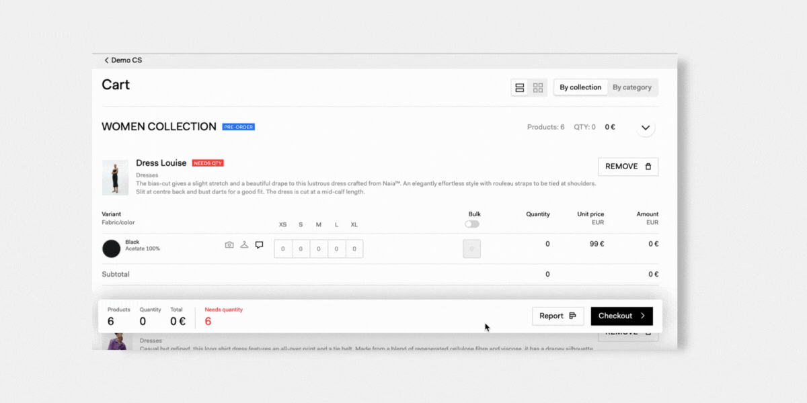
Task: Select the By collection tab
Action: click(580, 87)
